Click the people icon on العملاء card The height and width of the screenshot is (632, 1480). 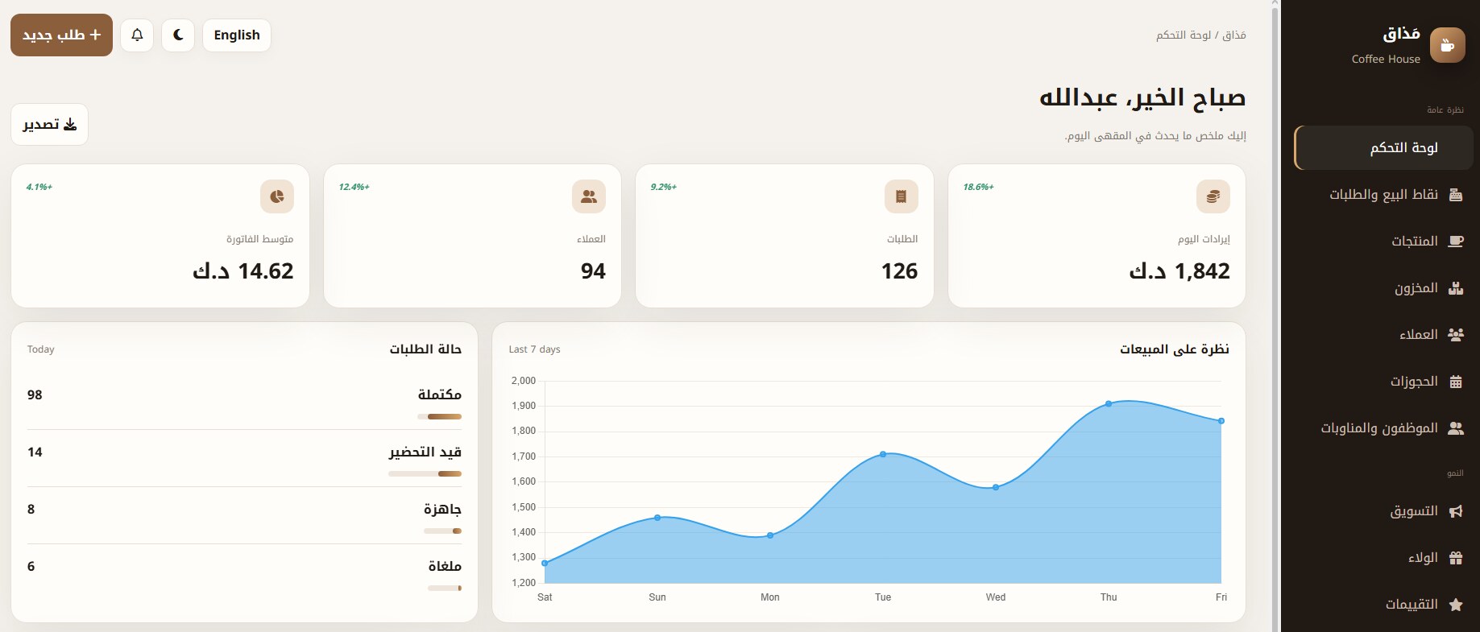[589, 196]
